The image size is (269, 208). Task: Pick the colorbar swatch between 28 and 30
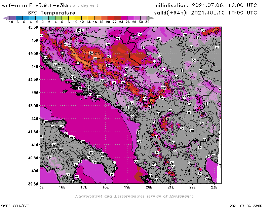tap(137, 18)
